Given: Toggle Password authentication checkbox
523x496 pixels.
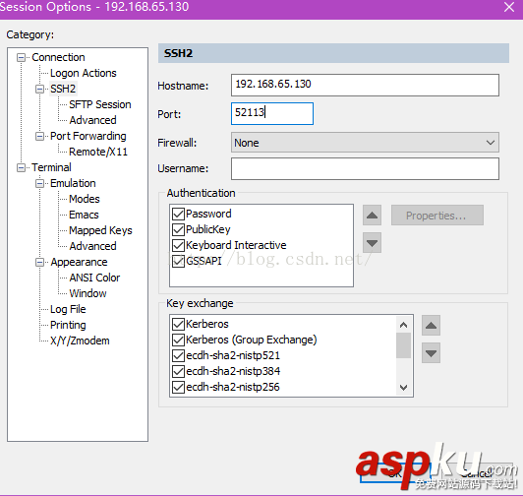Looking at the screenshot, I should tap(179, 214).
